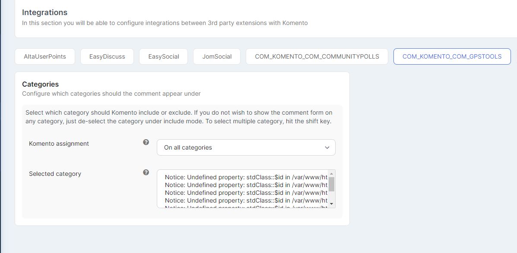Switch to the EasyDiscuss tab
517x253 pixels.
(107, 56)
